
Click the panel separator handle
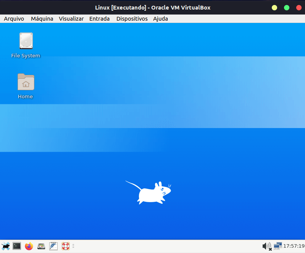(73, 246)
